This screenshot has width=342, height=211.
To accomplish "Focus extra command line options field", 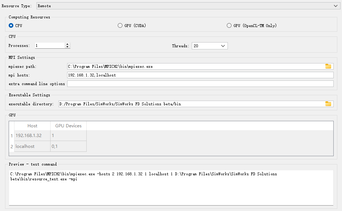I will pos(200,84).
